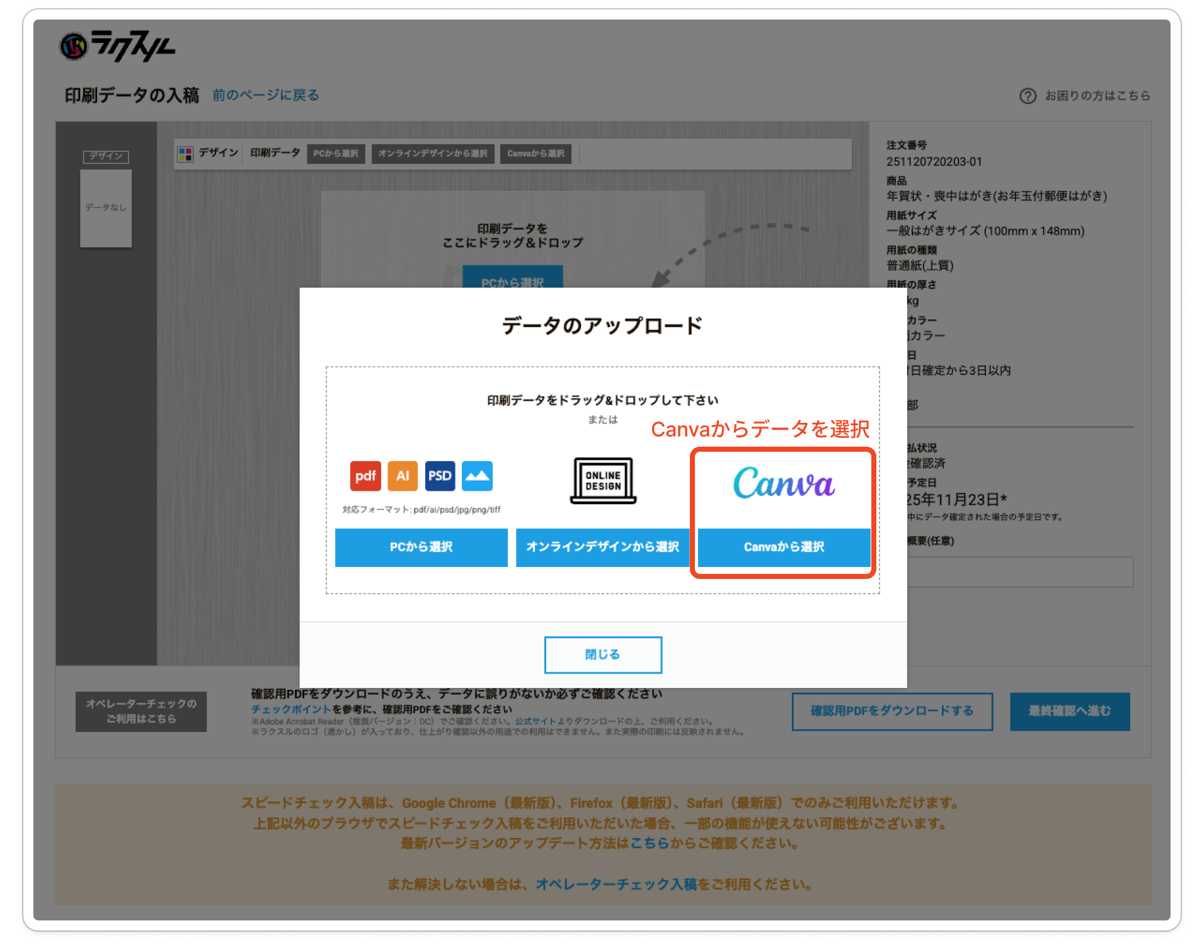Image resolution: width=1192 pixels, height=945 pixels.
Task: Click the Canva logo in dialog
Action: pyautogui.click(x=784, y=483)
